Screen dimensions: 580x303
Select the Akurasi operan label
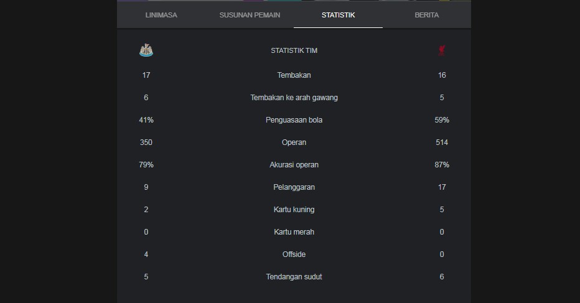click(294, 165)
